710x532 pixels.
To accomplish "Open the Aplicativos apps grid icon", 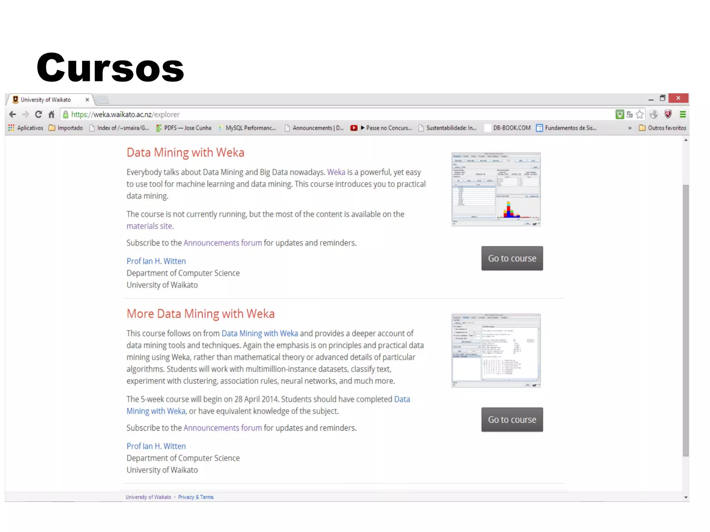I will (x=11, y=128).
